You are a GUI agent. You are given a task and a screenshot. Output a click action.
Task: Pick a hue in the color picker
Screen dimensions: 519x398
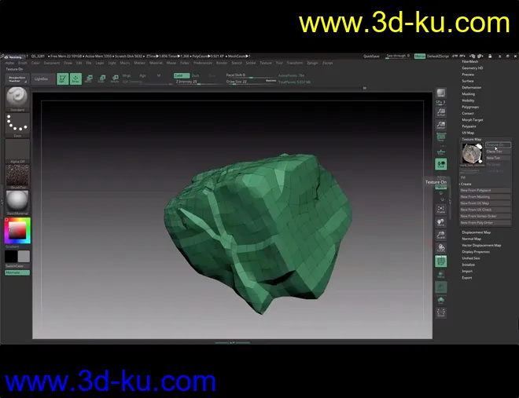click(17, 230)
